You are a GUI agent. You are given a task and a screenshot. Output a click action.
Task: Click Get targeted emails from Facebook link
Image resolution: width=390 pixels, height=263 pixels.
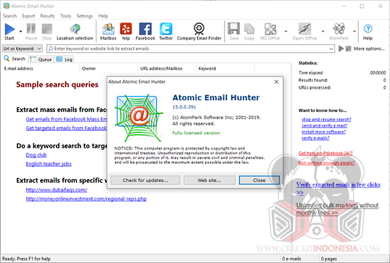pos(66,128)
